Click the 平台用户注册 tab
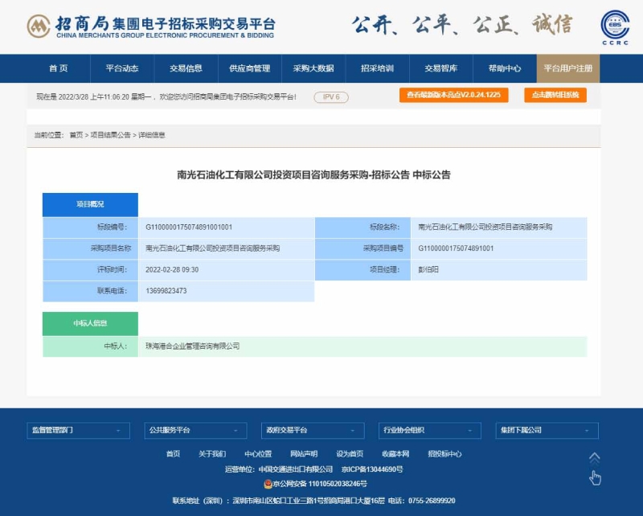This screenshot has width=643, height=516. 567,68
